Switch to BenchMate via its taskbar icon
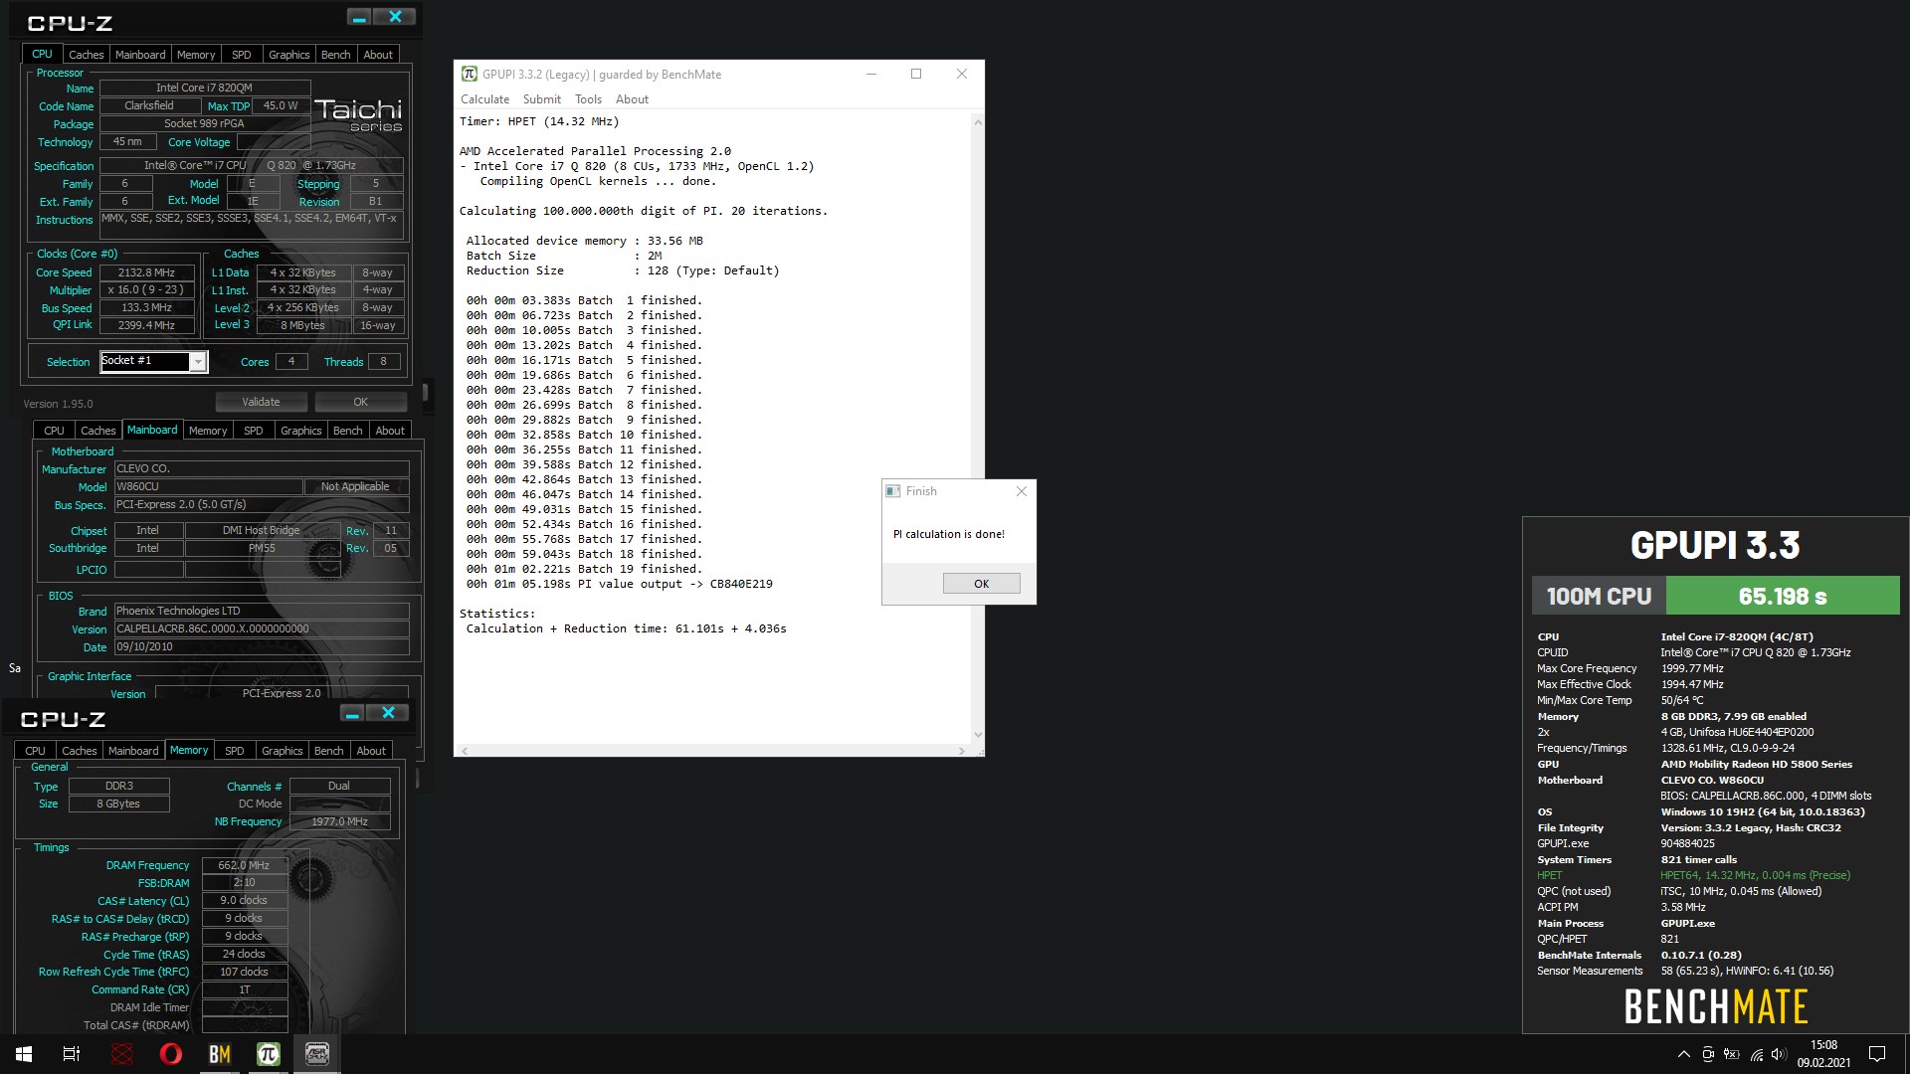 (x=219, y=1054)
